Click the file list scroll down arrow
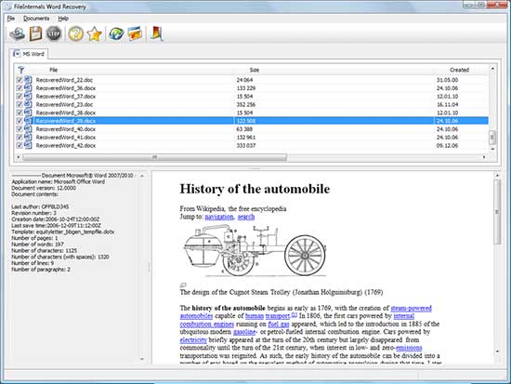 [x=492, y=149]
